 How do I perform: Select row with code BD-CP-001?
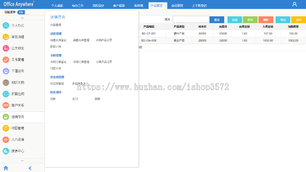pos(222,34)
